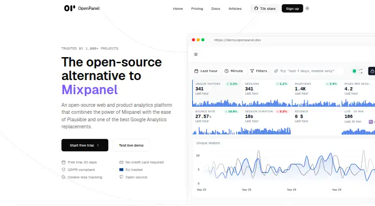Click the 10.8% Bounce Rate badge

[231, 111]
